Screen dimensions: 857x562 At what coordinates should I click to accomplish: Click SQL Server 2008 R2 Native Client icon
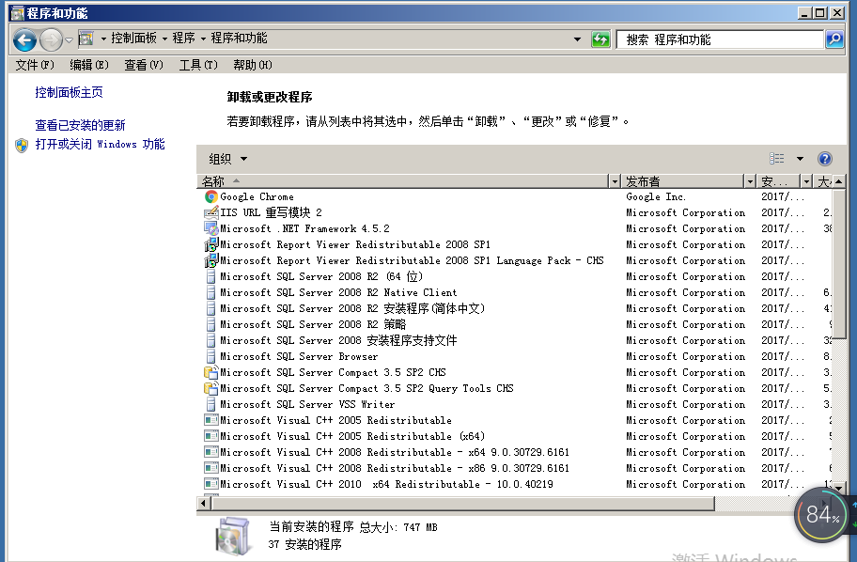[x=211, y=292]
